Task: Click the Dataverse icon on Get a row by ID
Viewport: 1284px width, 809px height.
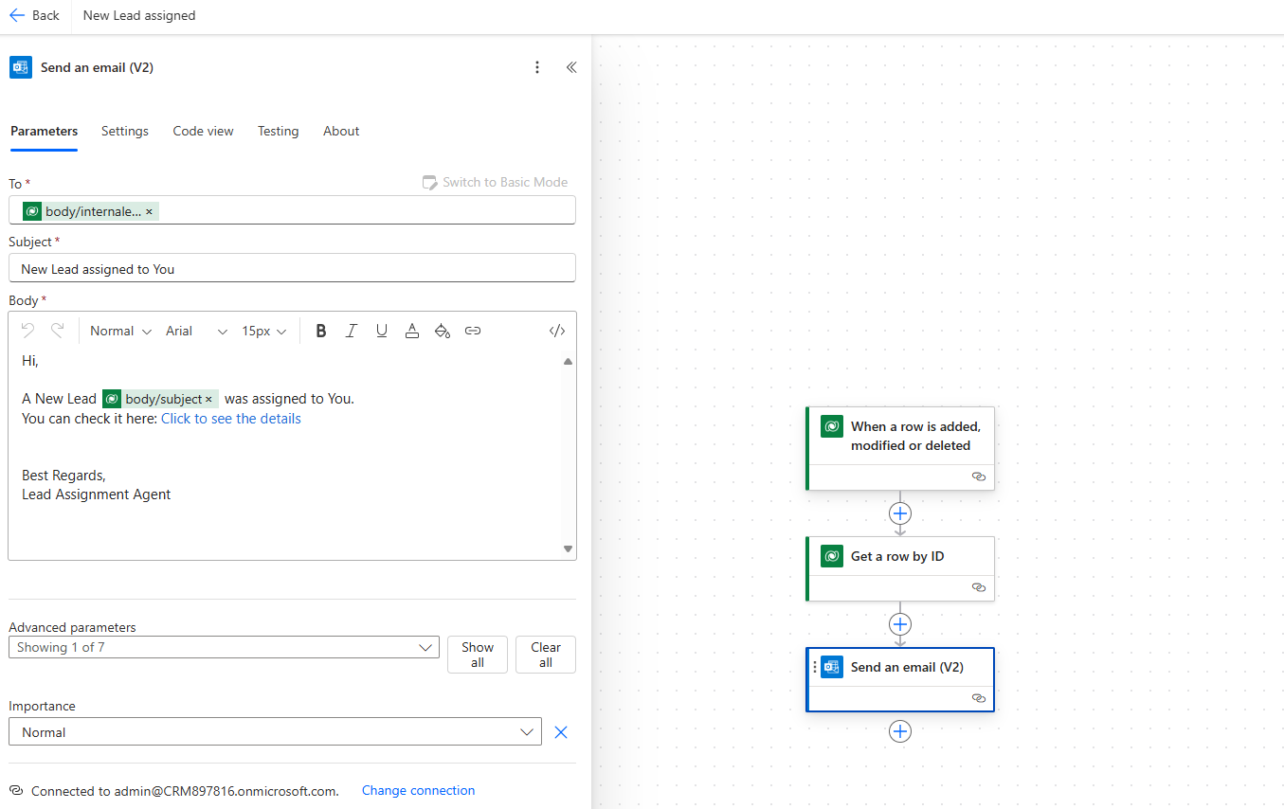Action: 831,556
